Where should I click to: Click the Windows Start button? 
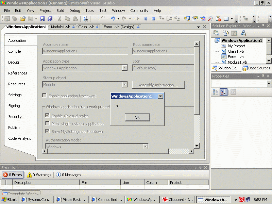[10, 200]
